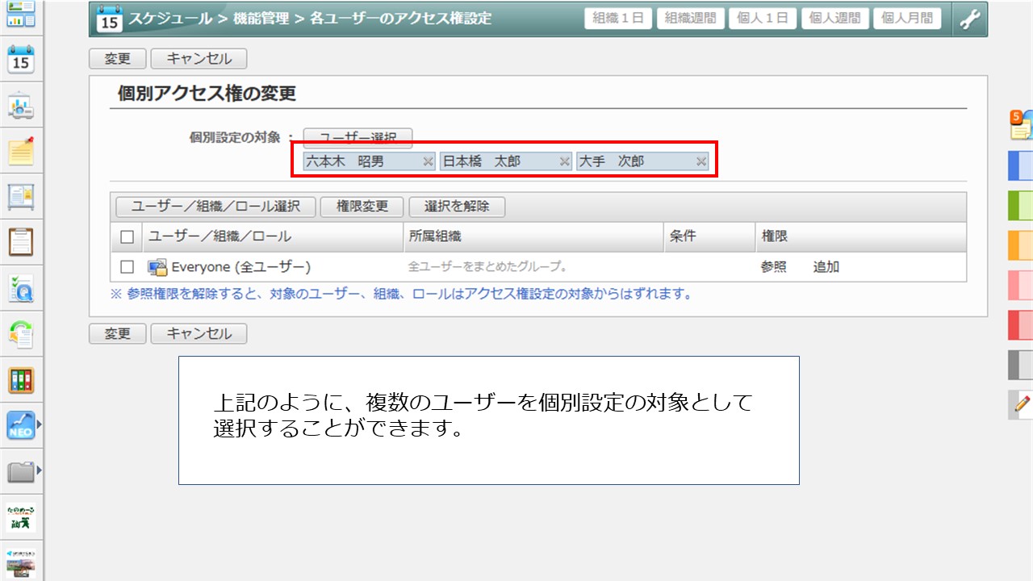Open the gray folder icon in the sidebar
Image resolution: width=1033 pixels, height=581 pixels.
(20, 471)
